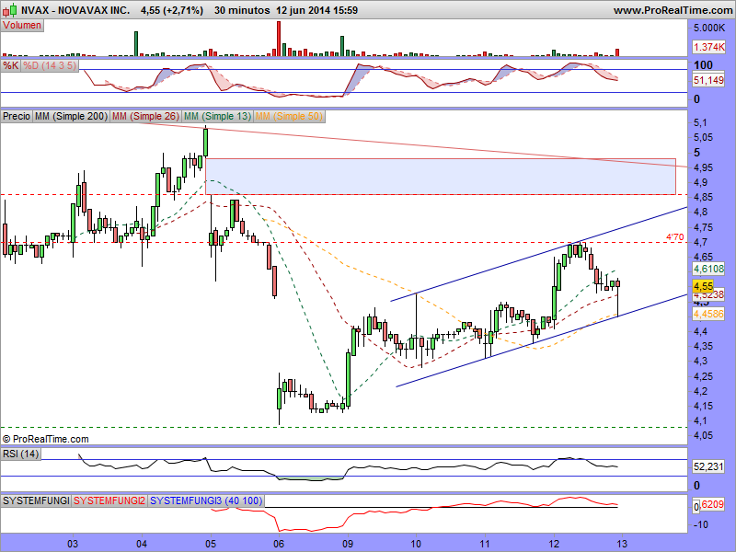Click the 1.374K volume value tag
Screen dimensions: 736x552
pyautogui.click(x=708, y=47)
